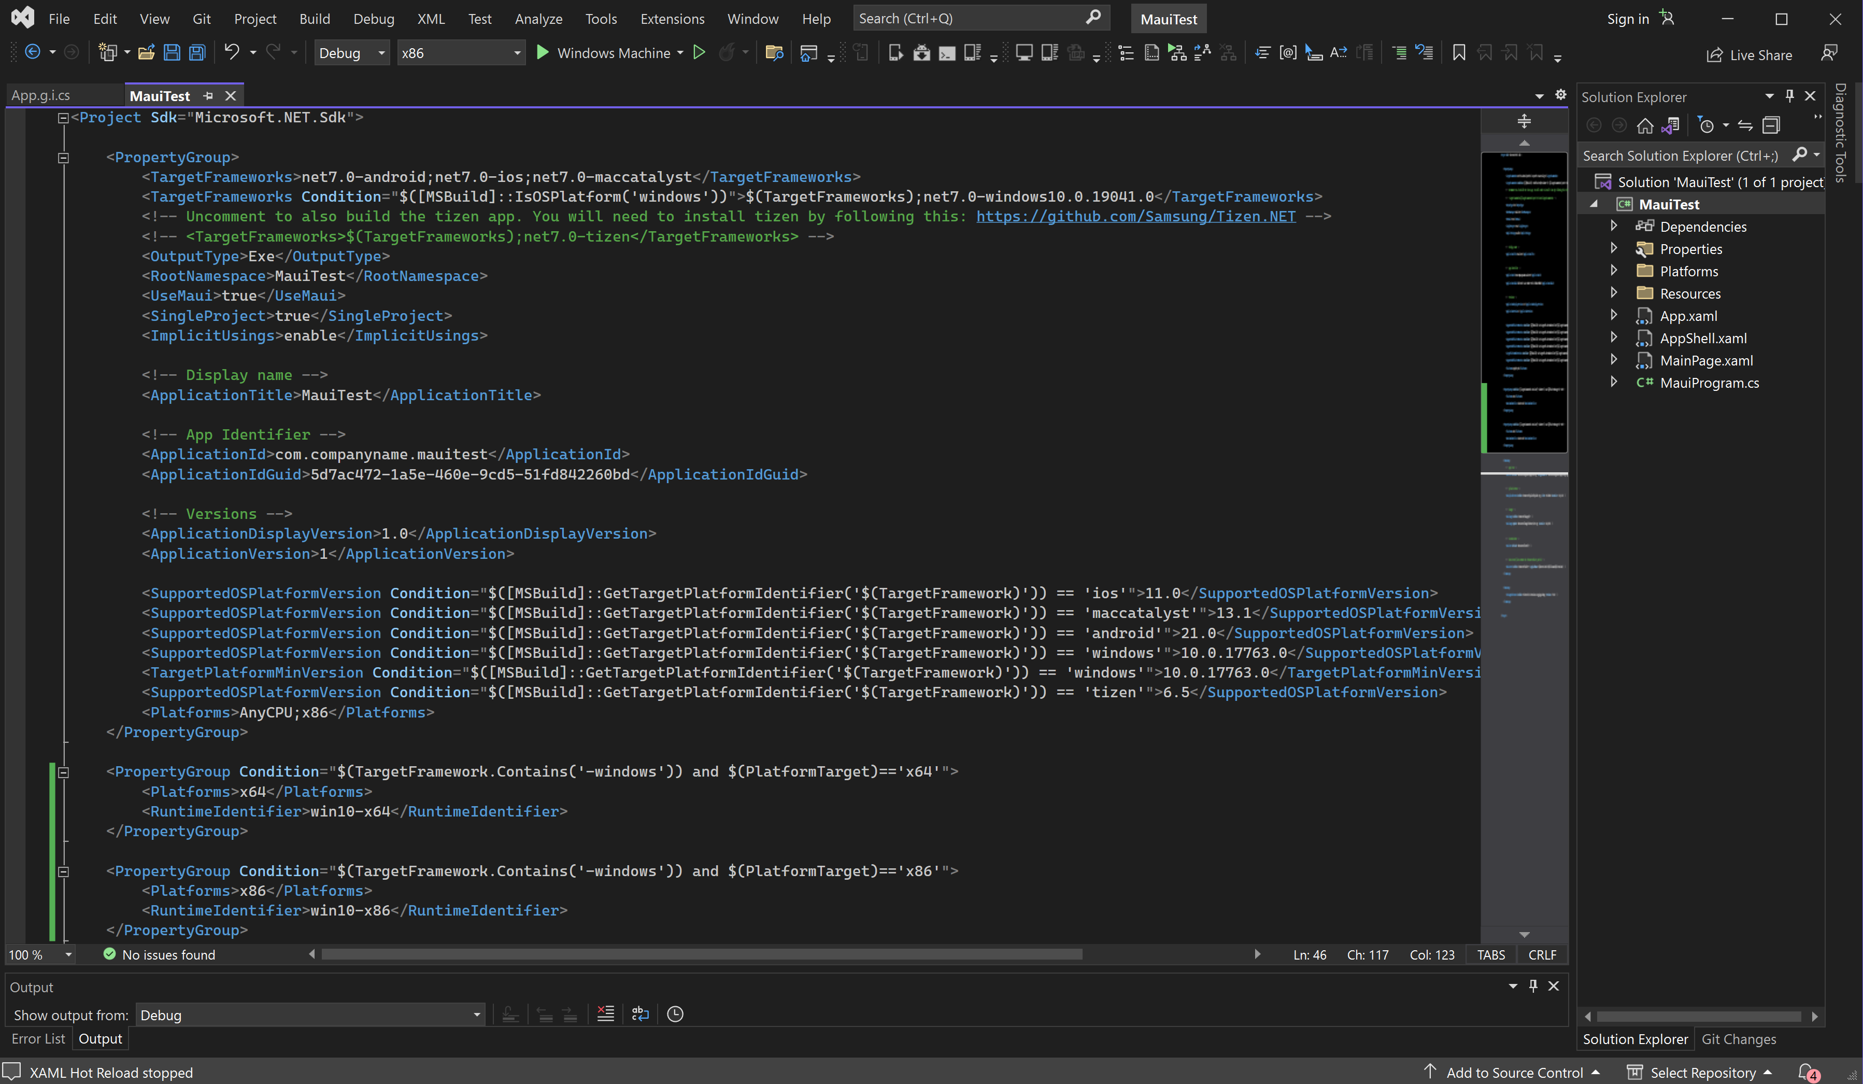Start without debugging using outlined play icon

pos(699,52)
